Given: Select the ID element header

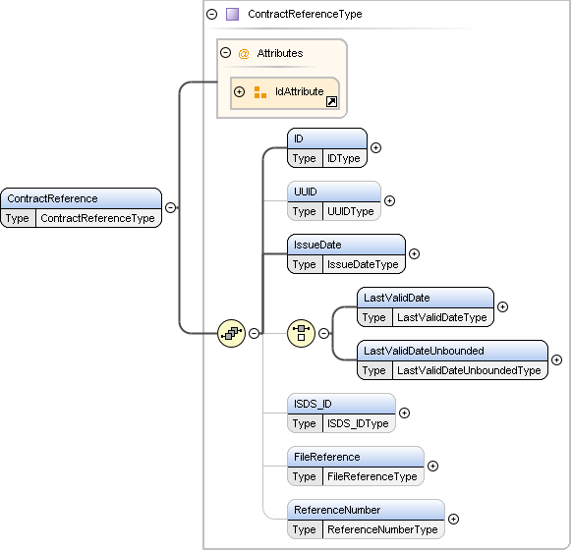Looking at the screenshot, I should [327, 138].
